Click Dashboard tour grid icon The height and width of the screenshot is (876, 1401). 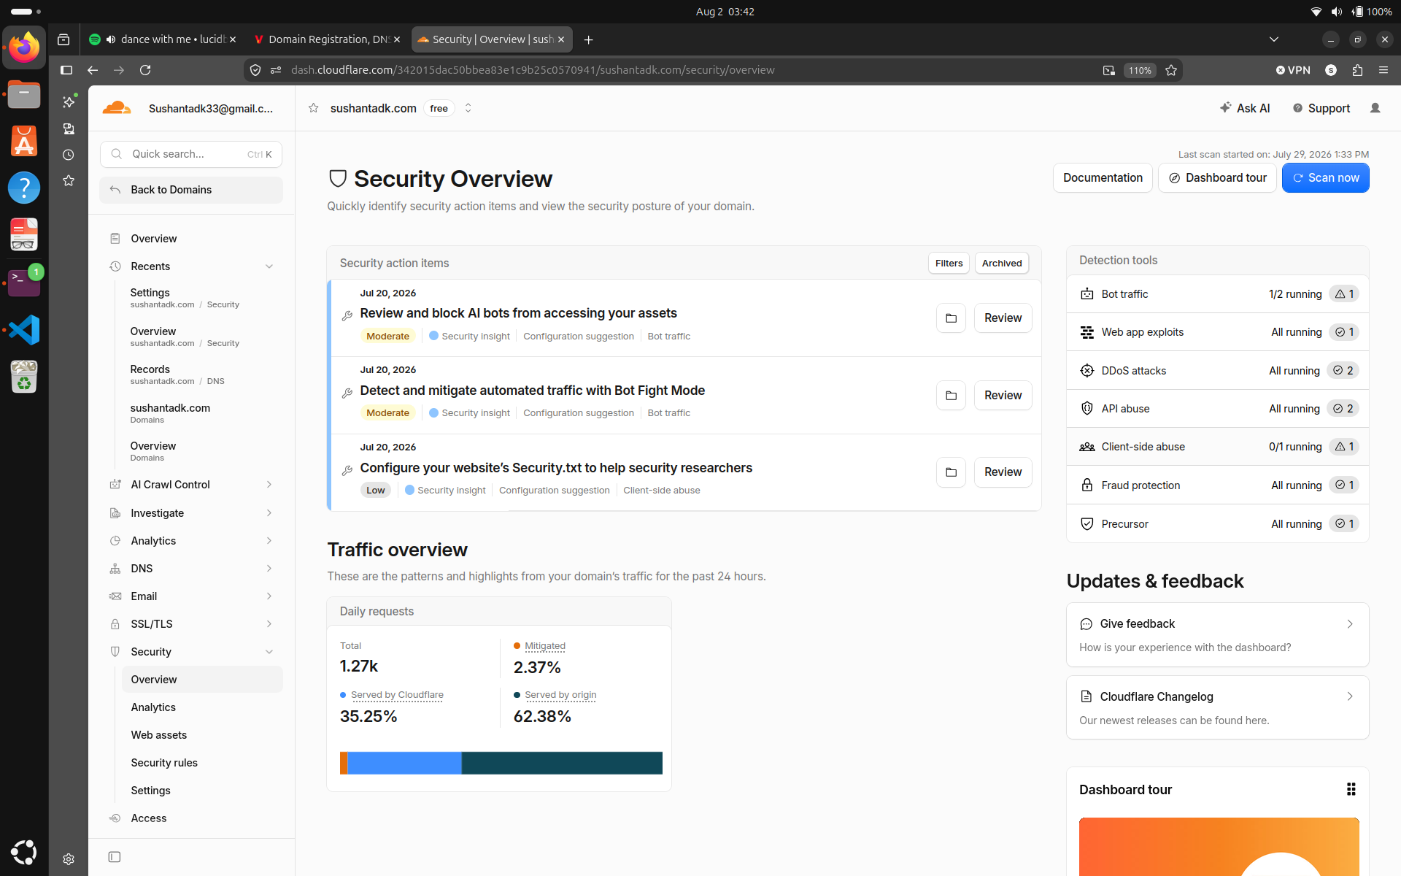click(1351, 789)
